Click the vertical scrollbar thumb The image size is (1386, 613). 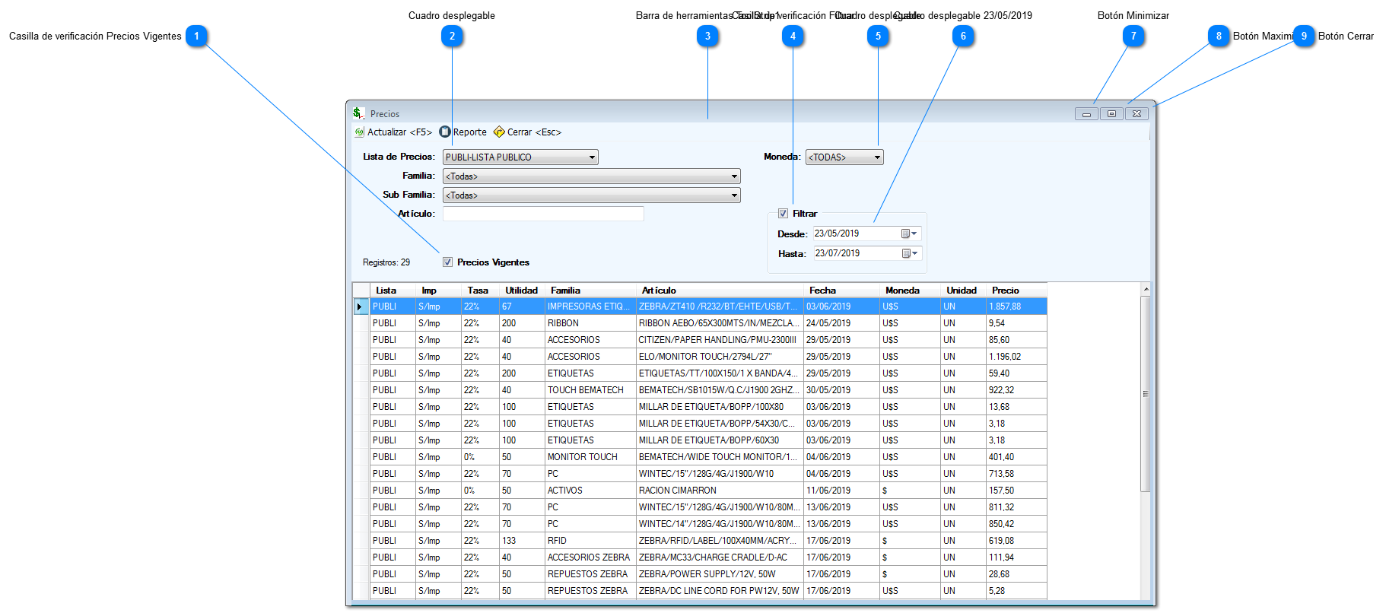pos(1146,394)
